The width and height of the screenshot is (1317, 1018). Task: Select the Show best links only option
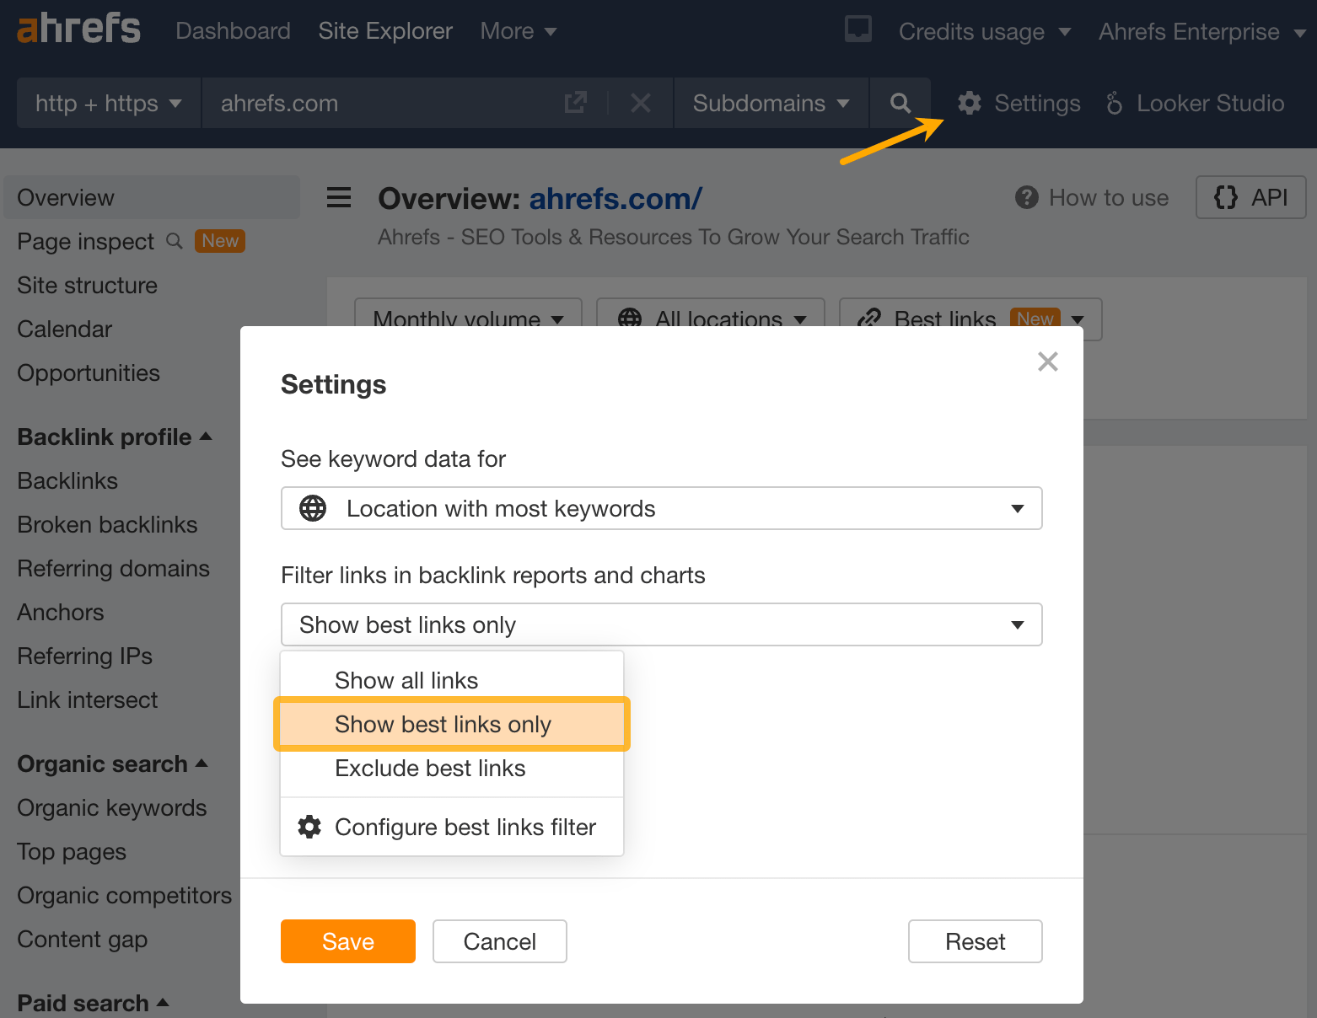(x=443, y=724)
